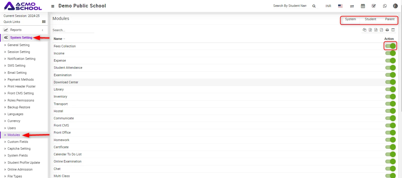Open the INR currency selector

tap(328, 6)
